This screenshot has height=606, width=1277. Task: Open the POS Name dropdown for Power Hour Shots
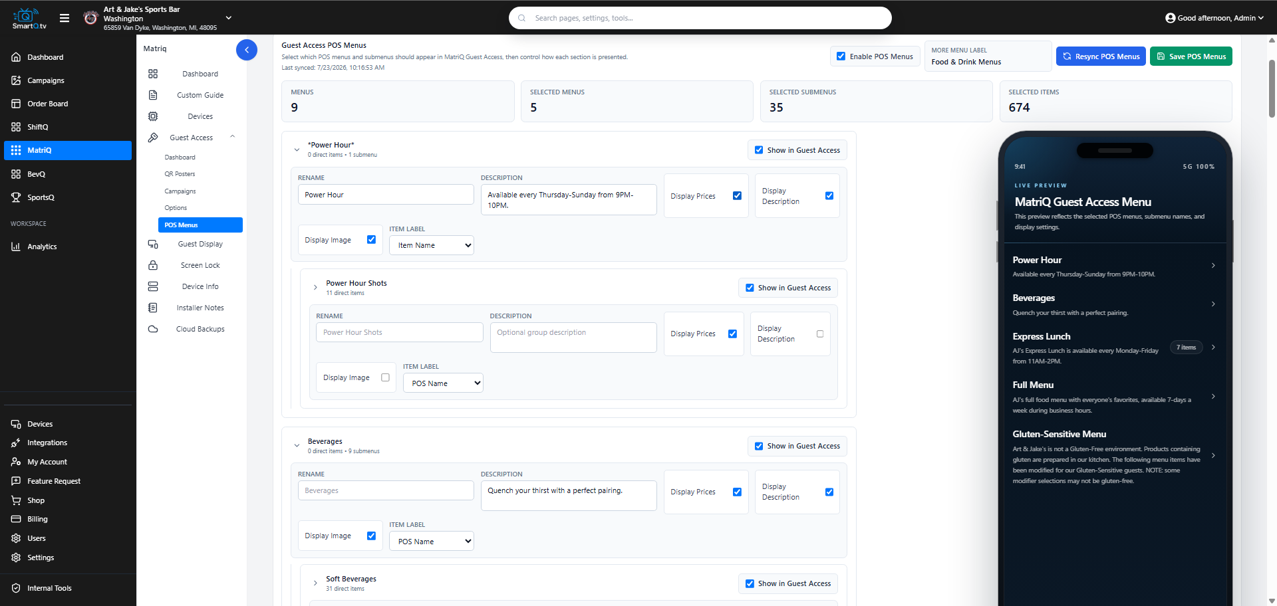coord(443,383)
